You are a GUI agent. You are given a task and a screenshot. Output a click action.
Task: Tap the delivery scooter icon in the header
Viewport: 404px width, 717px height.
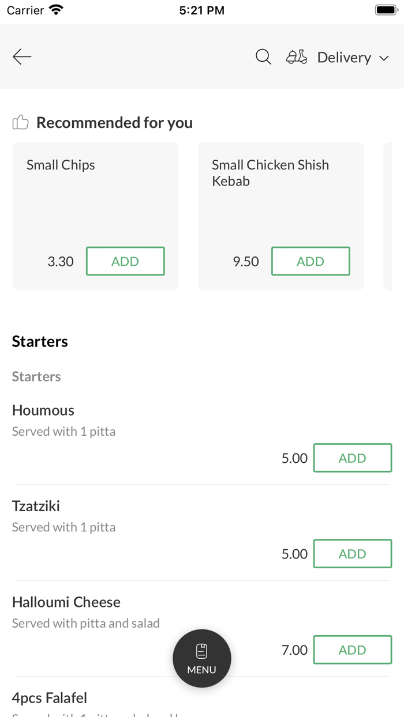(x=296, y=57)
